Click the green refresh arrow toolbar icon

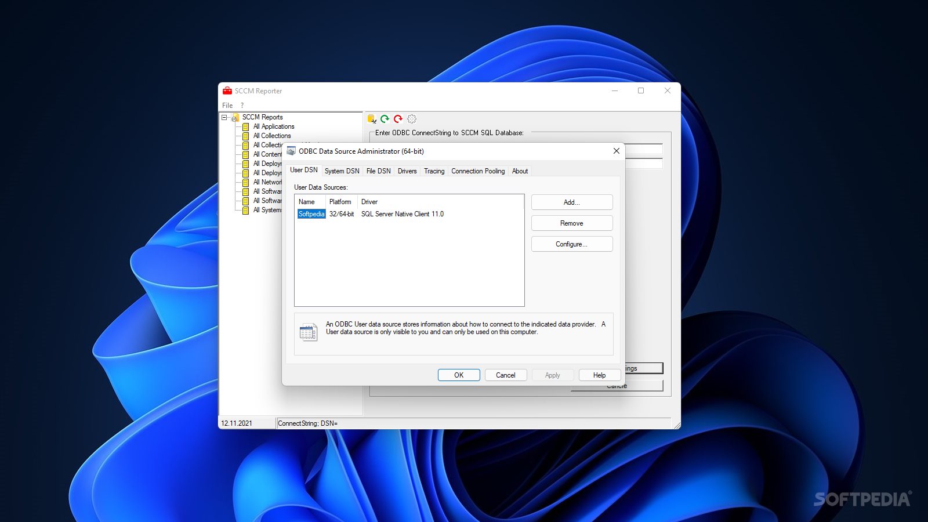click(x=385, y=119)
